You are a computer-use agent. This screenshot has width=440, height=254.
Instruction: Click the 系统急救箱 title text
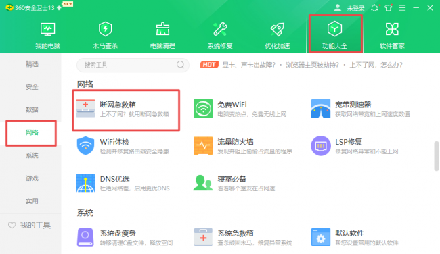coord(236,233)
